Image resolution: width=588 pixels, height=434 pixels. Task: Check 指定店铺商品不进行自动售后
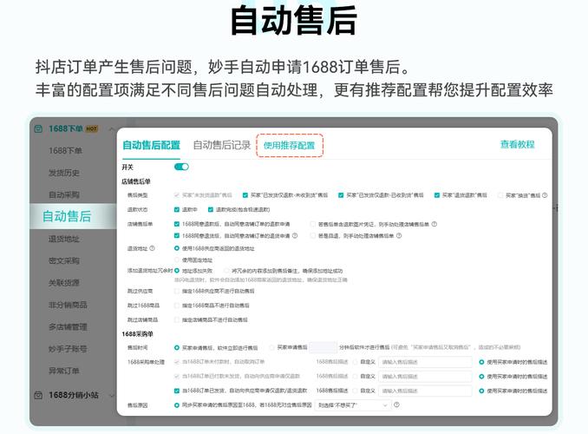pos(177,320)
